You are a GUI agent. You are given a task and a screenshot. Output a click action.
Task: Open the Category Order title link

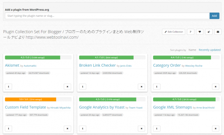click(167, 65)
